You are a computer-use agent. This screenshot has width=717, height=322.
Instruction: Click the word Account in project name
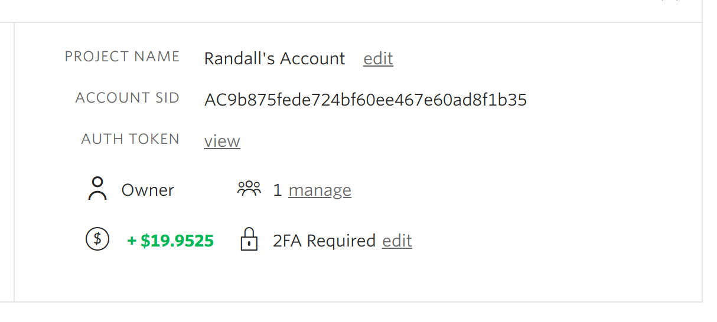[312, 58]
